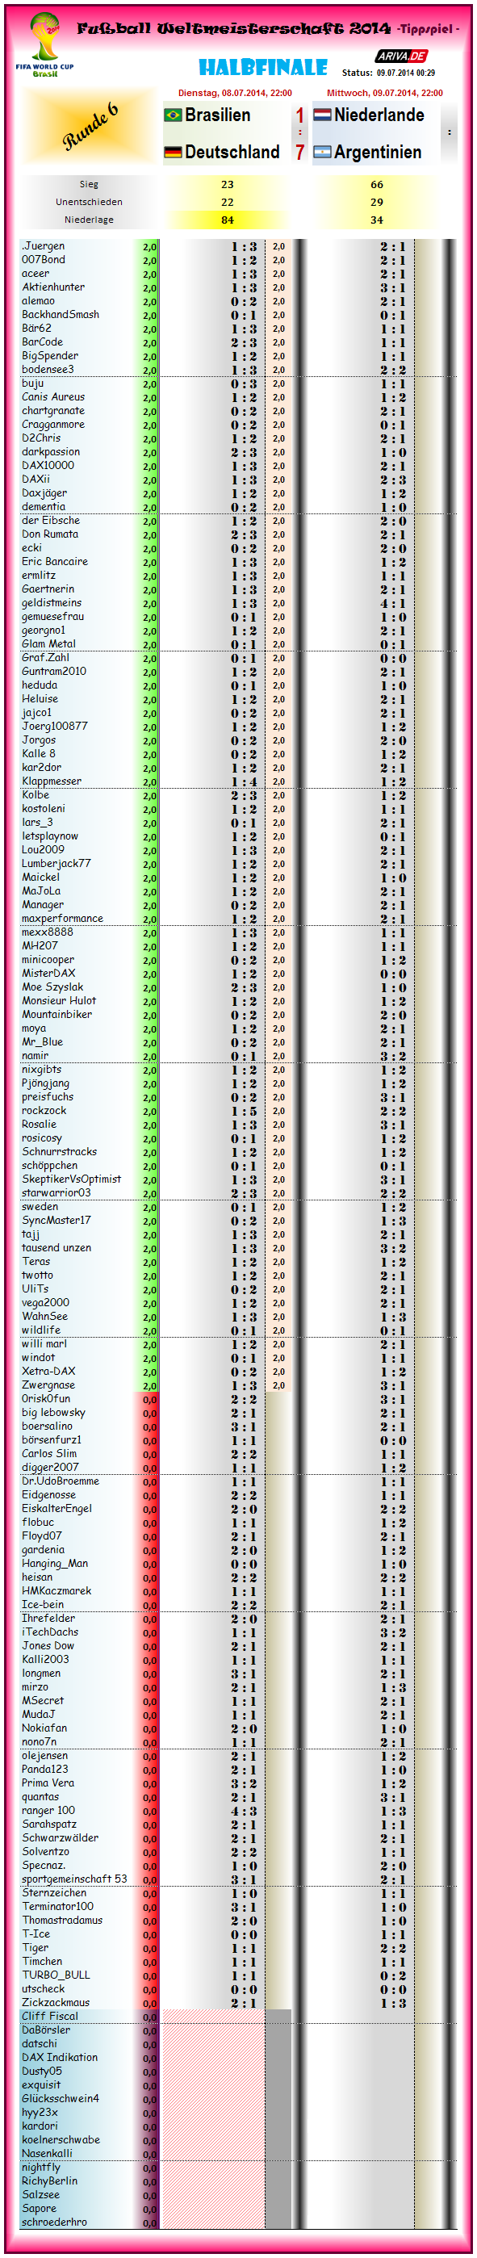Select player geldistmeins
Viewport: 477px width, 2258px height.
pos(51,603)
